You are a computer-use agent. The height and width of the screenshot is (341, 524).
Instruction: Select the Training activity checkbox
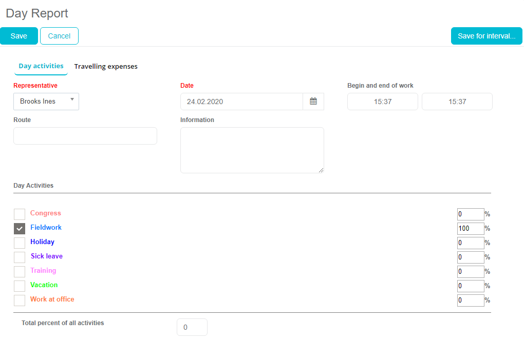pyautogui.click(x=20, y=272)
